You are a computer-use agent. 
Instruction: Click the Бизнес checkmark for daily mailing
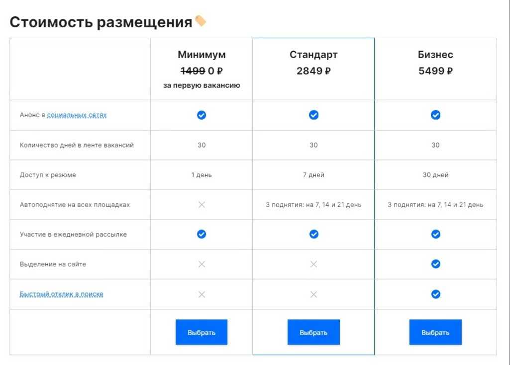click(435, 234)
